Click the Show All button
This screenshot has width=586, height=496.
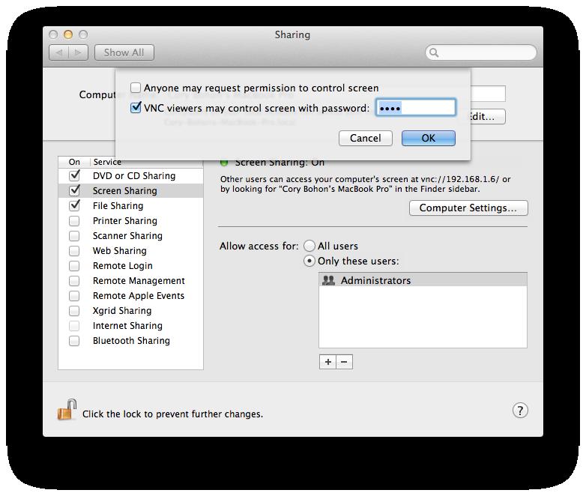tap(124, 52)
